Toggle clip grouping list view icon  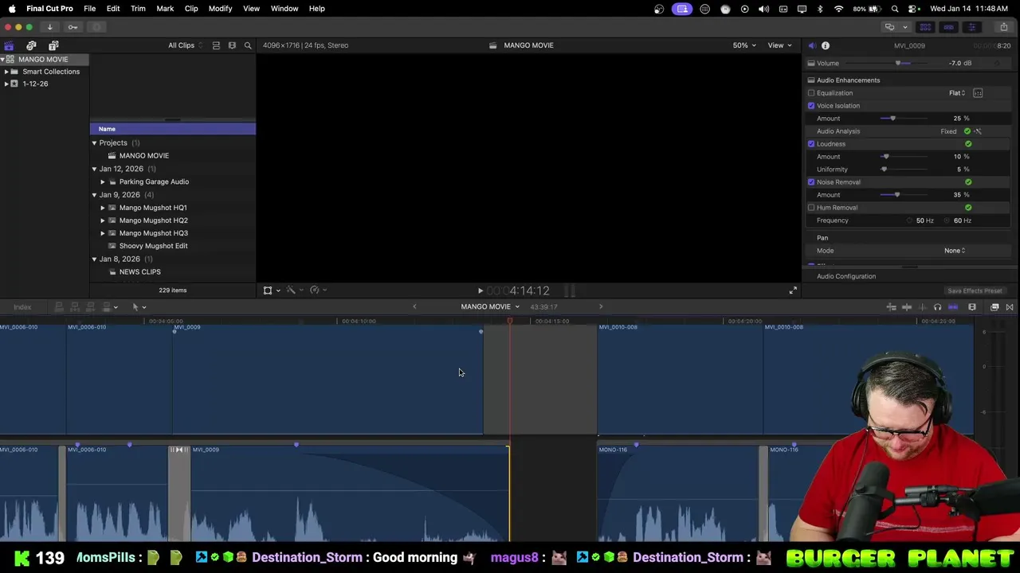[x=216, y=45]
